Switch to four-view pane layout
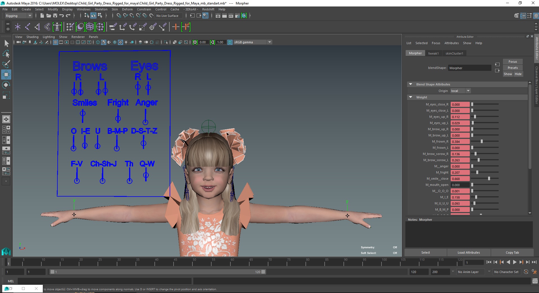 pyautogui.click(x=6, y=130)
